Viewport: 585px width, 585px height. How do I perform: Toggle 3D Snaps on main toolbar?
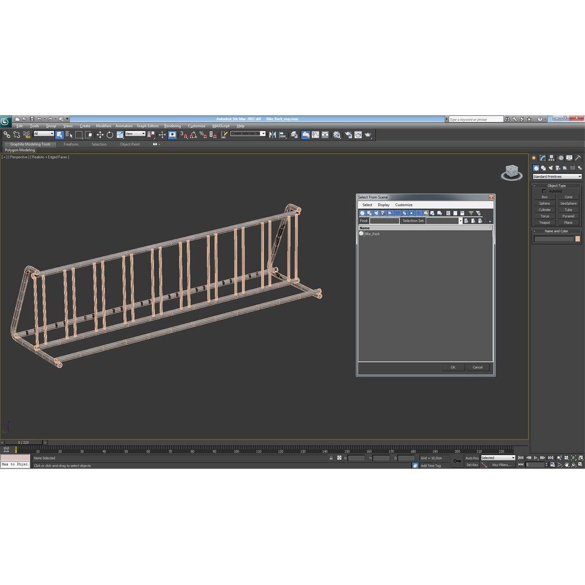coord(184,135)
